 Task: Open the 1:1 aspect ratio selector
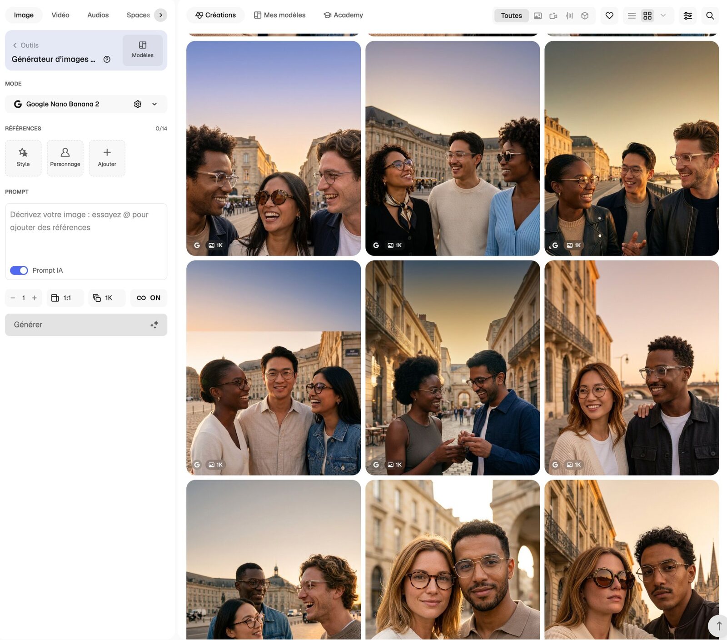(65, 298)
